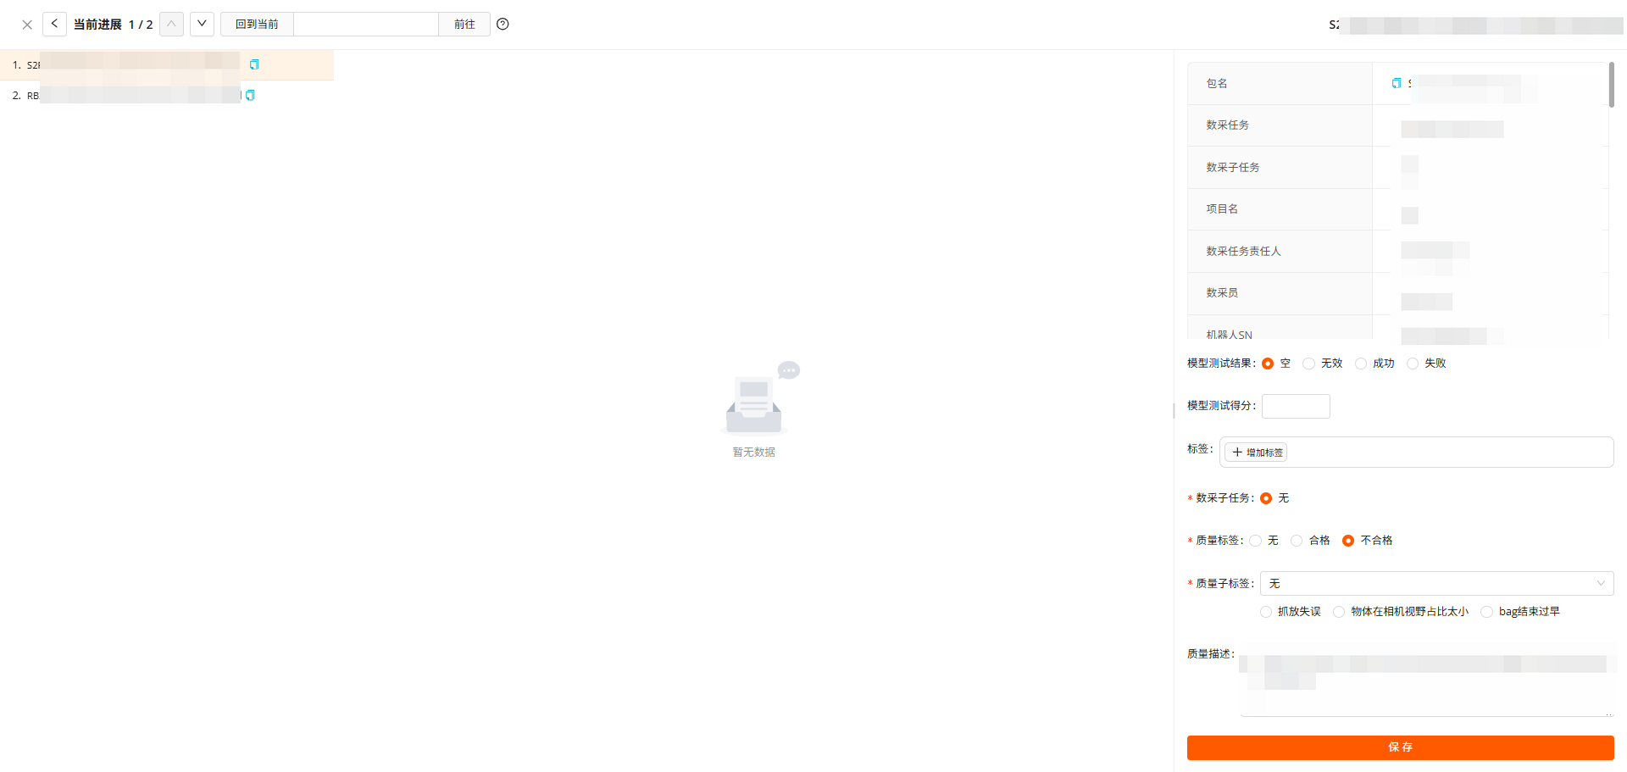Image resolution: width=1627 pixels, height=772 pixels.
Task: Click the 前往 button
Action: [x=464, y=24]
